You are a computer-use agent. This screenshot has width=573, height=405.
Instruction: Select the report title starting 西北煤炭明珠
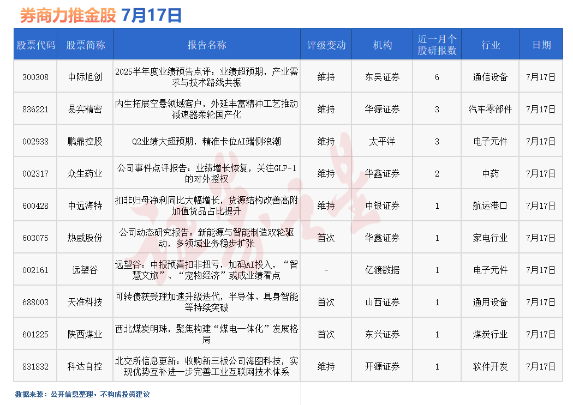(x=207, y=334)
